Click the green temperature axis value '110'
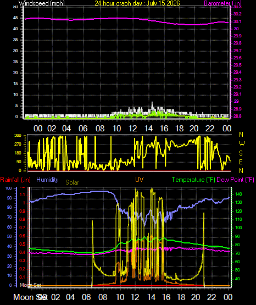The width and height of the screenshot is (256, 305). 238,219
